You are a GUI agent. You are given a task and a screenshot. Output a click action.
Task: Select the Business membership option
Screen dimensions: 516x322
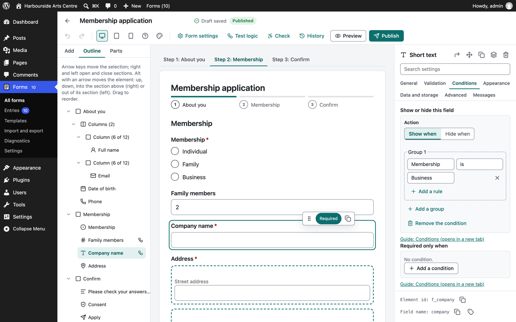tap(175, 177)
